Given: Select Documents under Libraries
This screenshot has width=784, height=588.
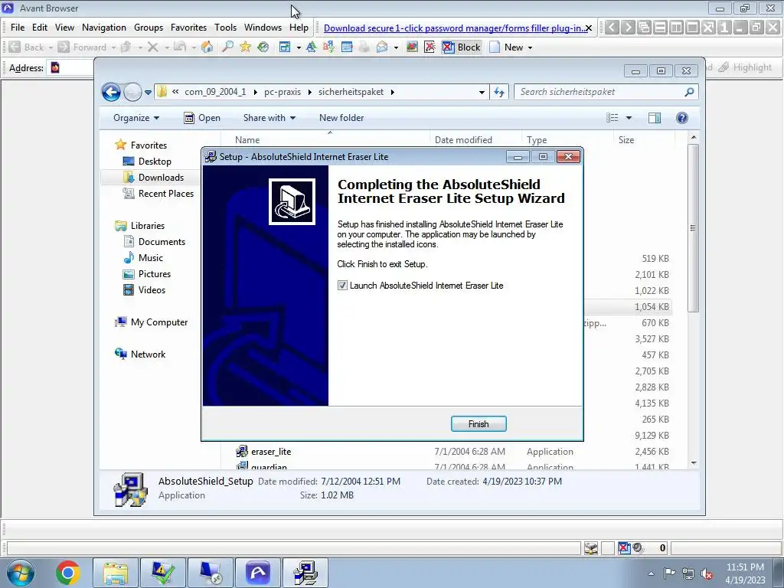Looking at the screenshot, I should [x=162, y=242].
